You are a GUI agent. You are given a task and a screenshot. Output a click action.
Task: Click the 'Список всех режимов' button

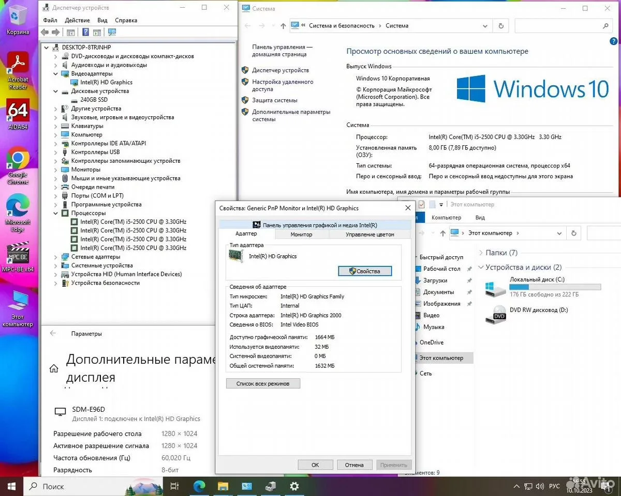263,384
